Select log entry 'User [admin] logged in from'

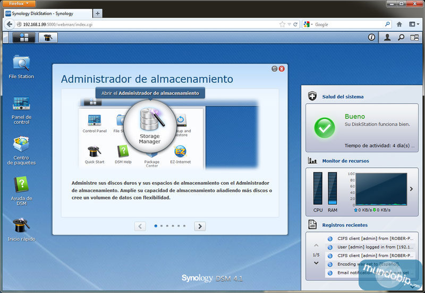tap(370, 247)
